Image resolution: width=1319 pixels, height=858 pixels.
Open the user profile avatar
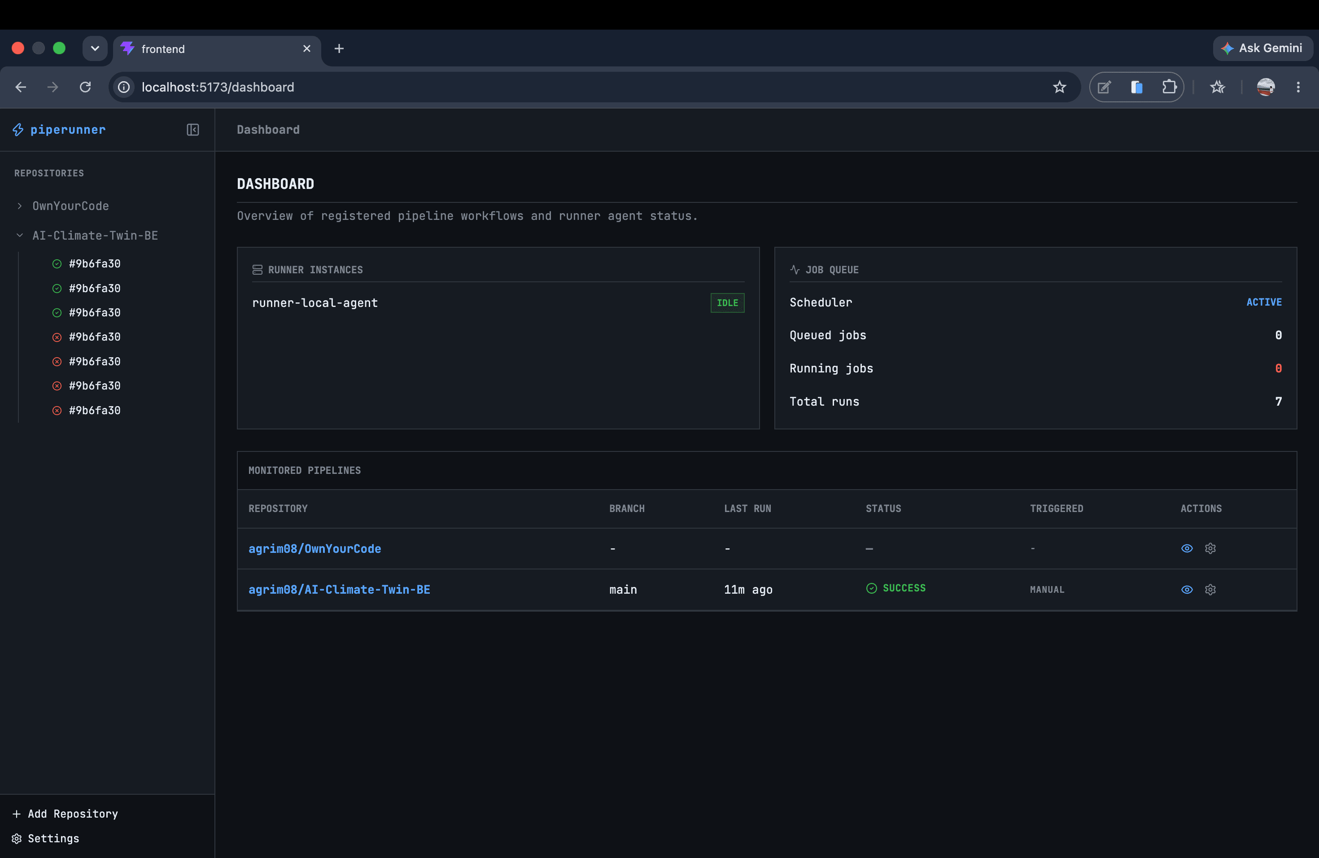tap(1266, 87)
